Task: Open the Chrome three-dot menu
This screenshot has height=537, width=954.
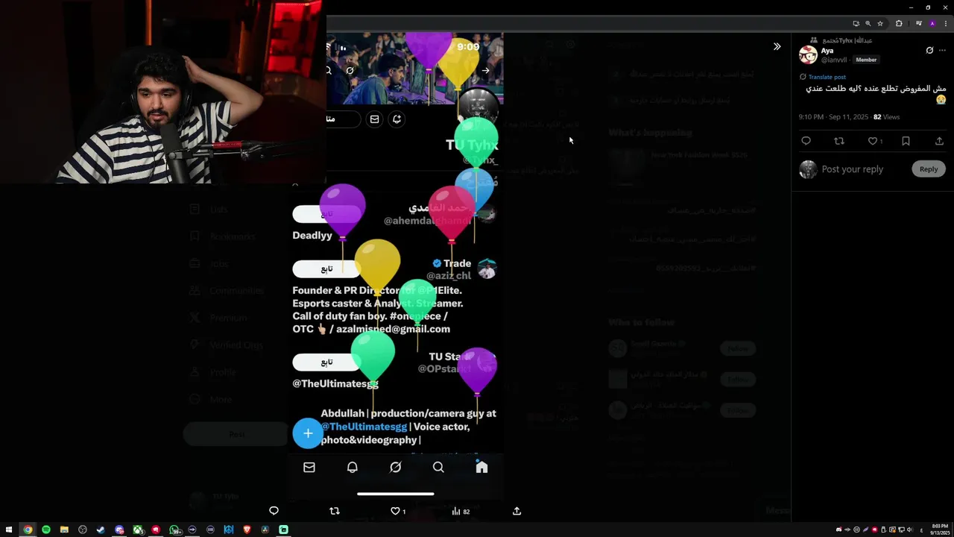Action: pyautogui.click(x=944, y=23)
